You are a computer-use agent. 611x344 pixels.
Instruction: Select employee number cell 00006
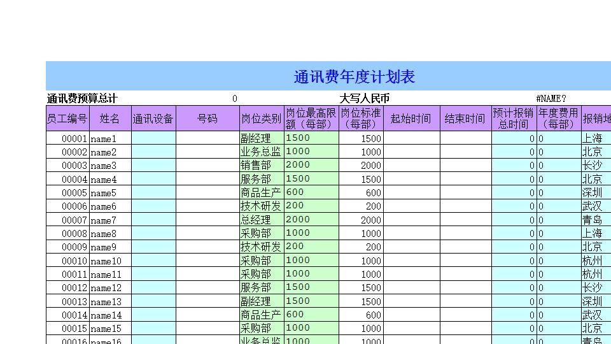pyautogui.click(x=68, y=206)
